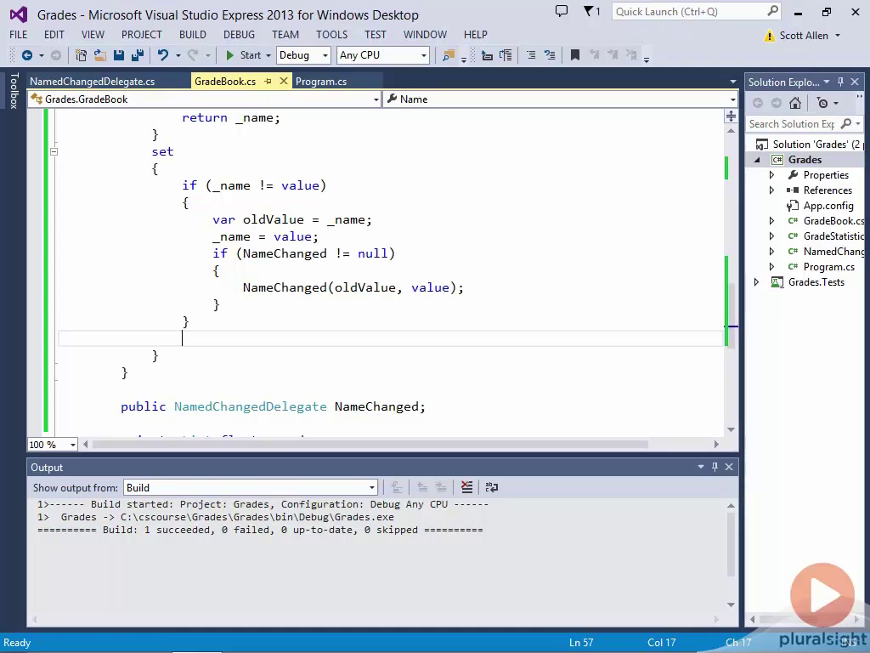This screenshot has height=653, width=870.
Task: Click the Ln 57 status bar entry
Action: [x=581, y=643]
